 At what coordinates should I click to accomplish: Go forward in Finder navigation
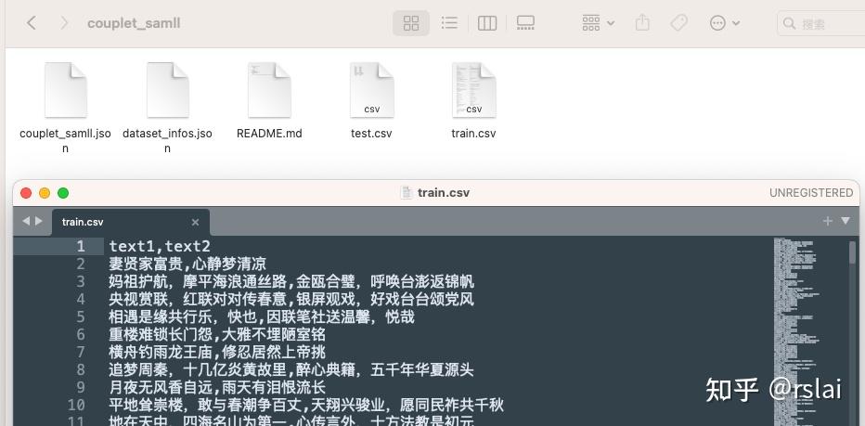[x=64, y=23]
